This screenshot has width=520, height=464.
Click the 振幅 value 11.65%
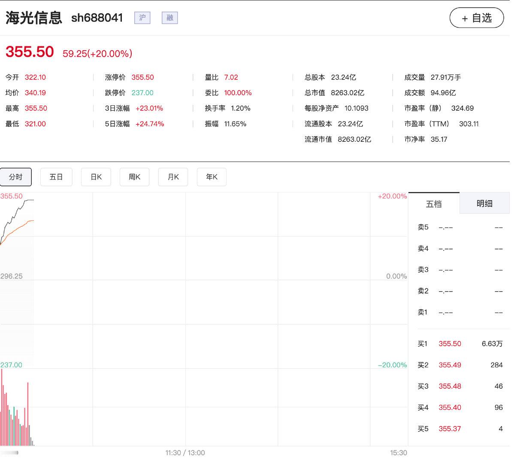tap(235, 124)
